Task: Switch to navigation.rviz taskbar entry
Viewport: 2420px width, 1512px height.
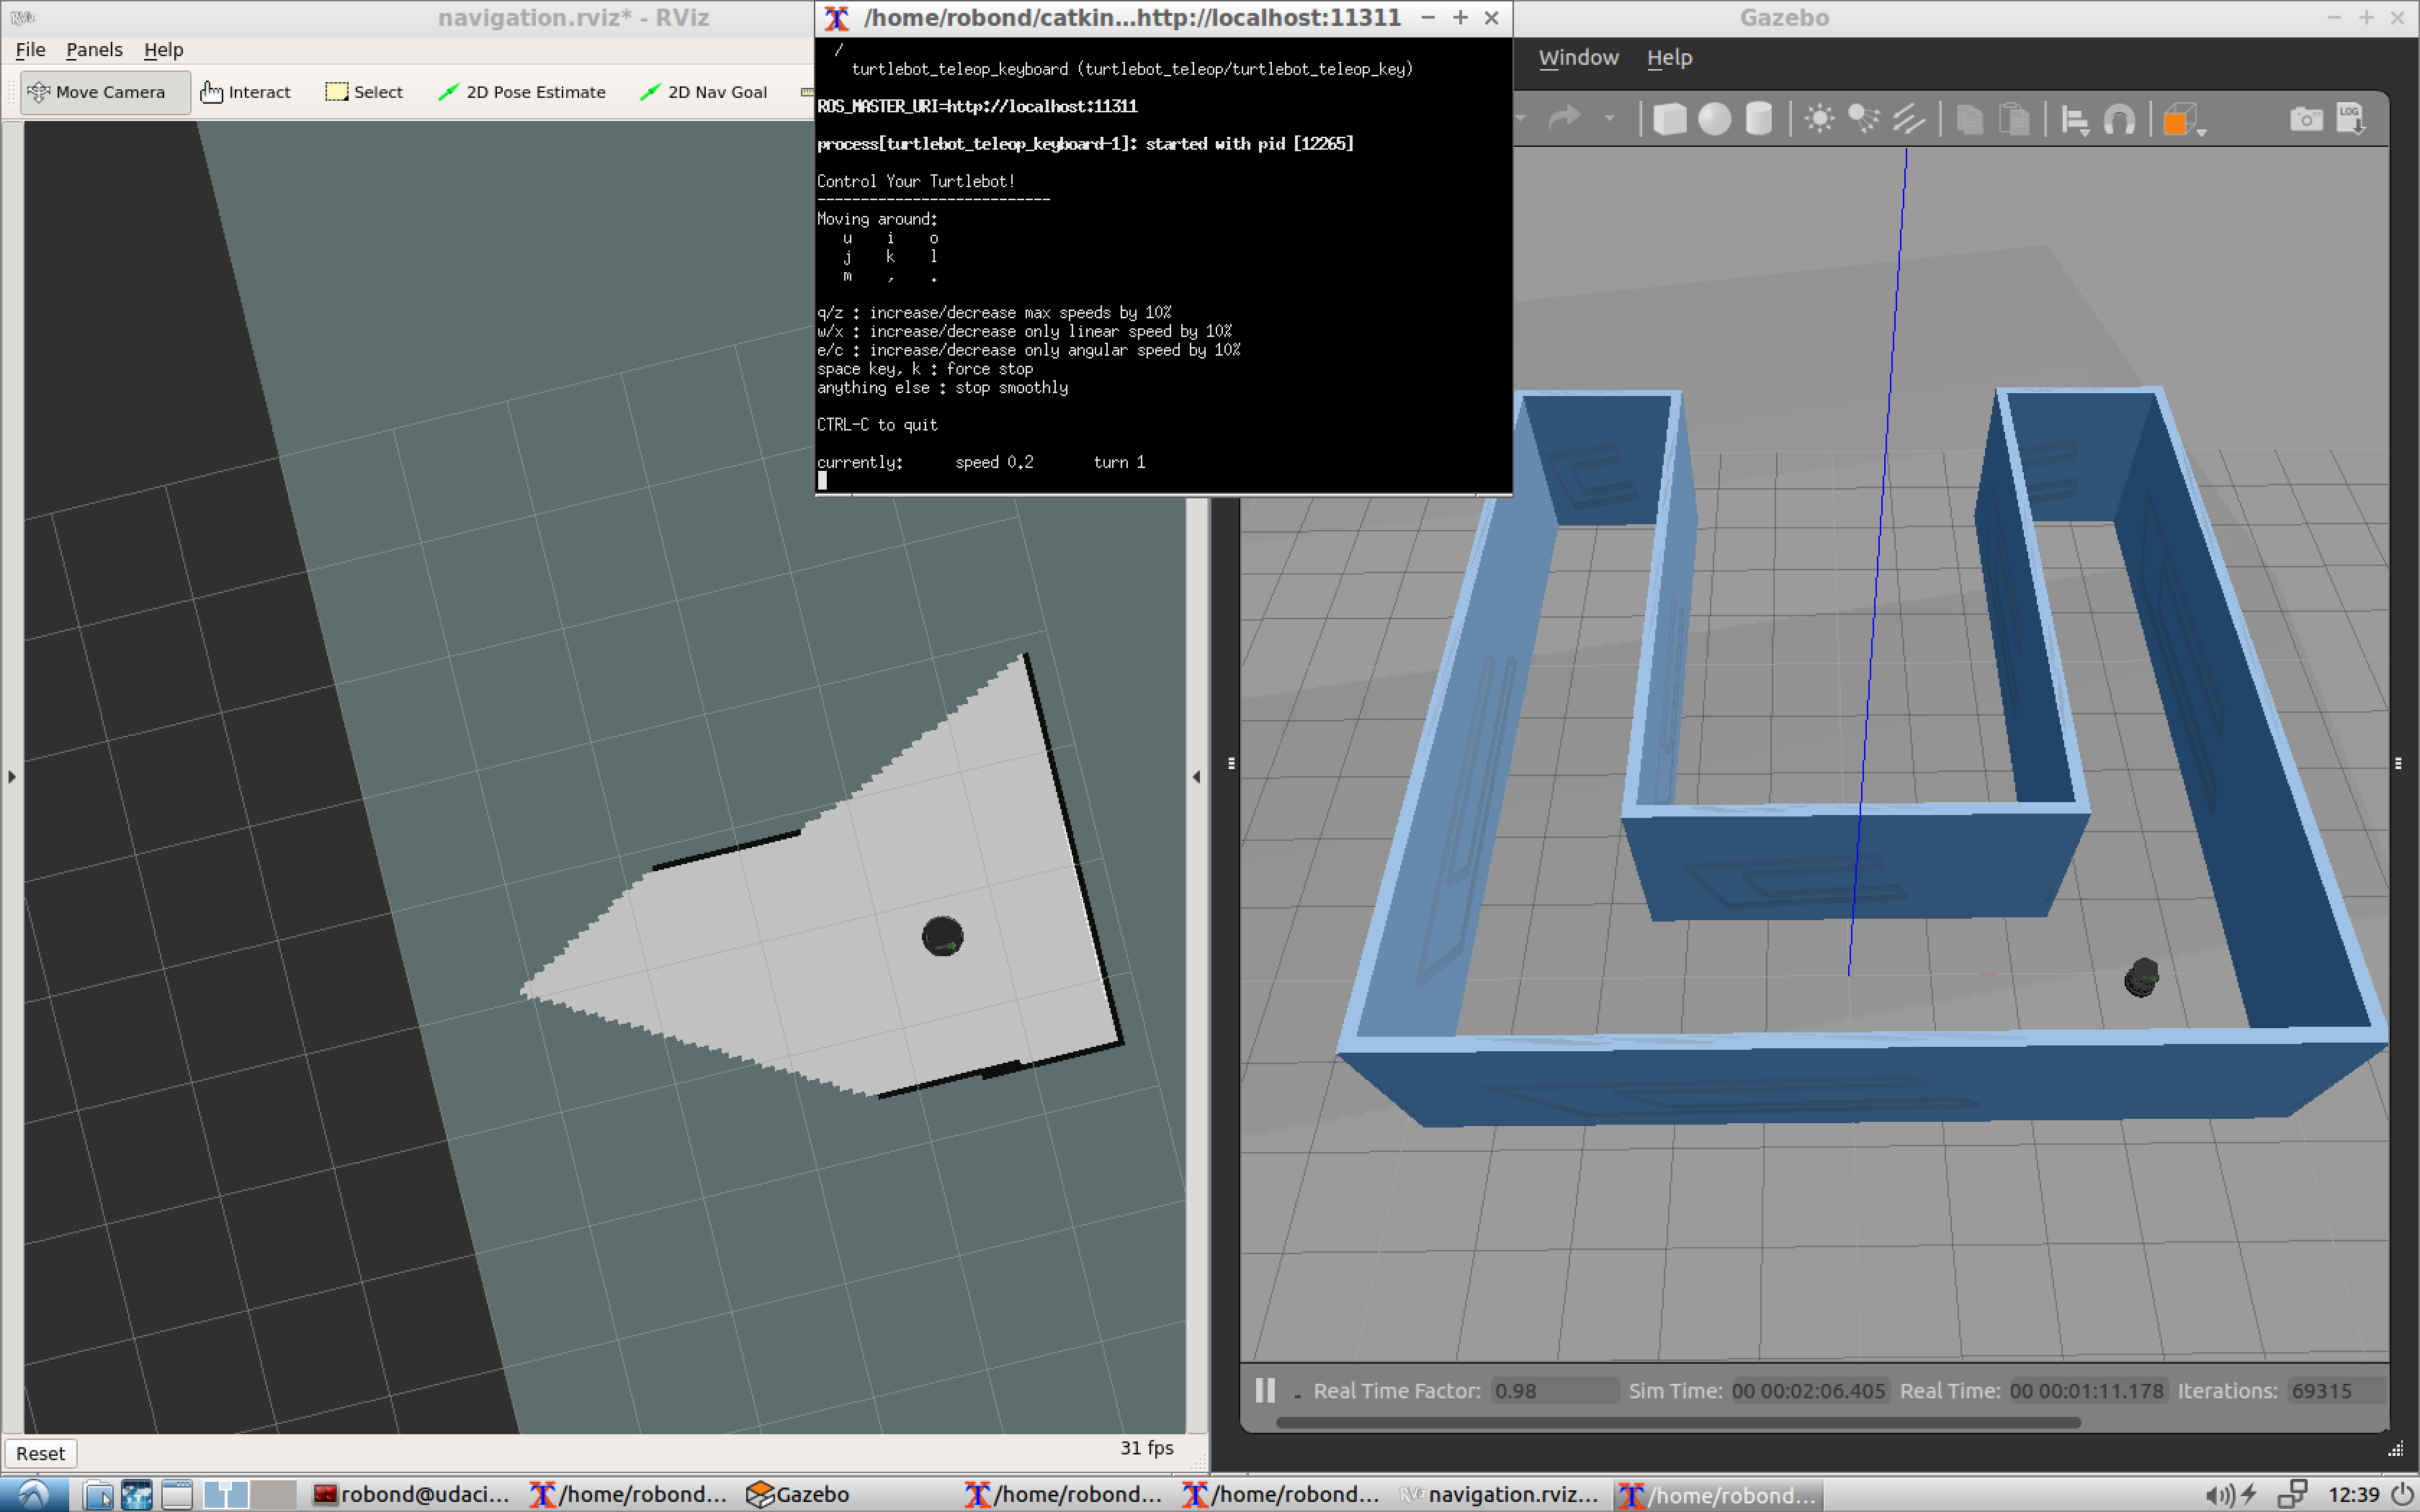Action: (1499, 1495)
